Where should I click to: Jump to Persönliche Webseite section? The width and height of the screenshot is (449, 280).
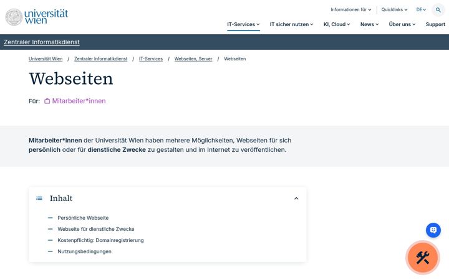point(83,218)
